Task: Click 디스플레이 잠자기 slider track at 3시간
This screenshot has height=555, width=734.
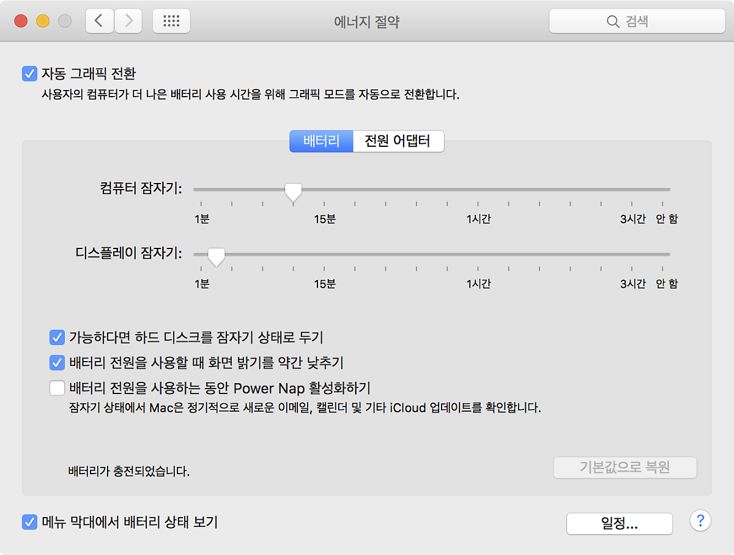Action: pyautogui.click(x=632, y=255)
